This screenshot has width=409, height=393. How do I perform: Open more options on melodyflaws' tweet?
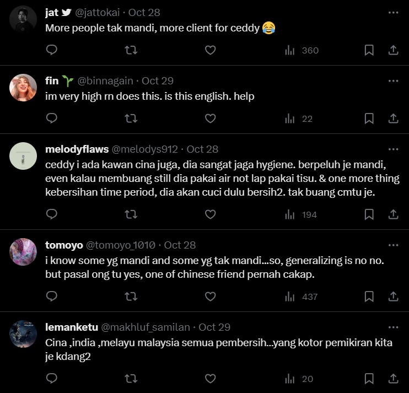coord(393,149)
